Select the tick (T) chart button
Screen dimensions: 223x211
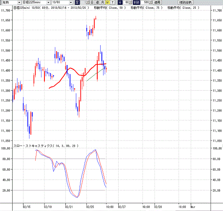112,2
